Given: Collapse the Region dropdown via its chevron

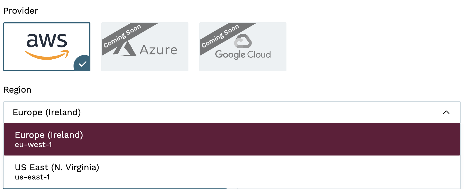Looking at the screenshot, I should coord(447,112).
